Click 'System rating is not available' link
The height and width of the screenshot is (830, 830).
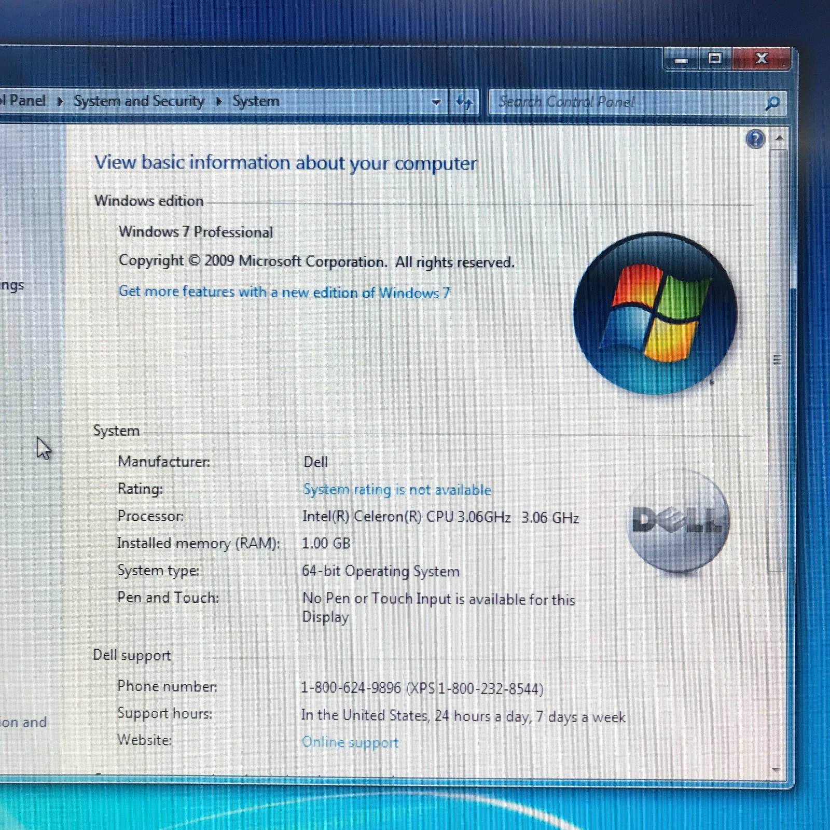coord(397,490)
